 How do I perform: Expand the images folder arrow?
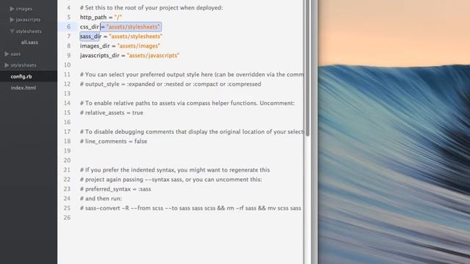tap(12, 9)
